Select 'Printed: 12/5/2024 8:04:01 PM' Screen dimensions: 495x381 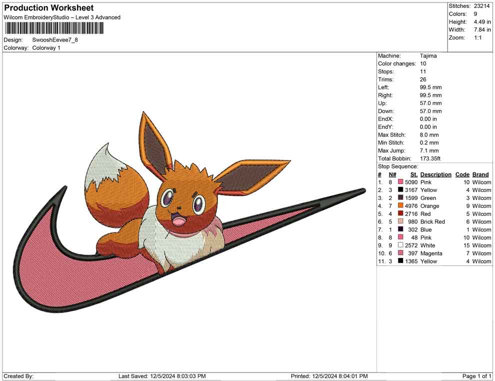(x=329, y=376)
